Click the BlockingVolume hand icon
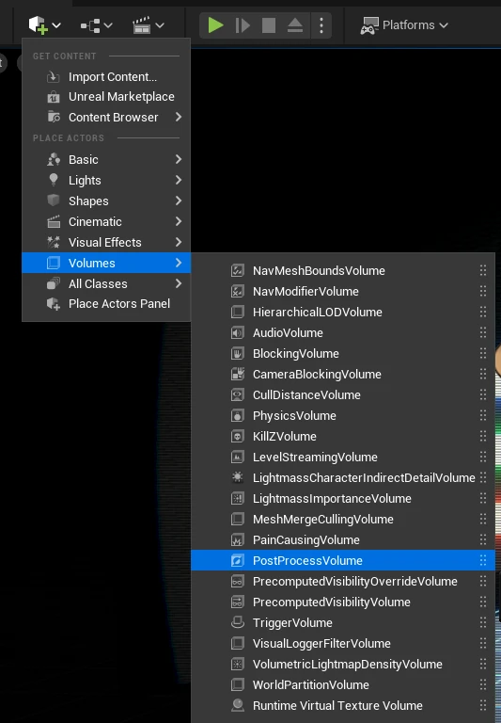 237,354
